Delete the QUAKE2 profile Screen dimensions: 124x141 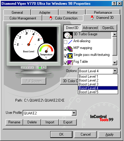tap(32, 122)
